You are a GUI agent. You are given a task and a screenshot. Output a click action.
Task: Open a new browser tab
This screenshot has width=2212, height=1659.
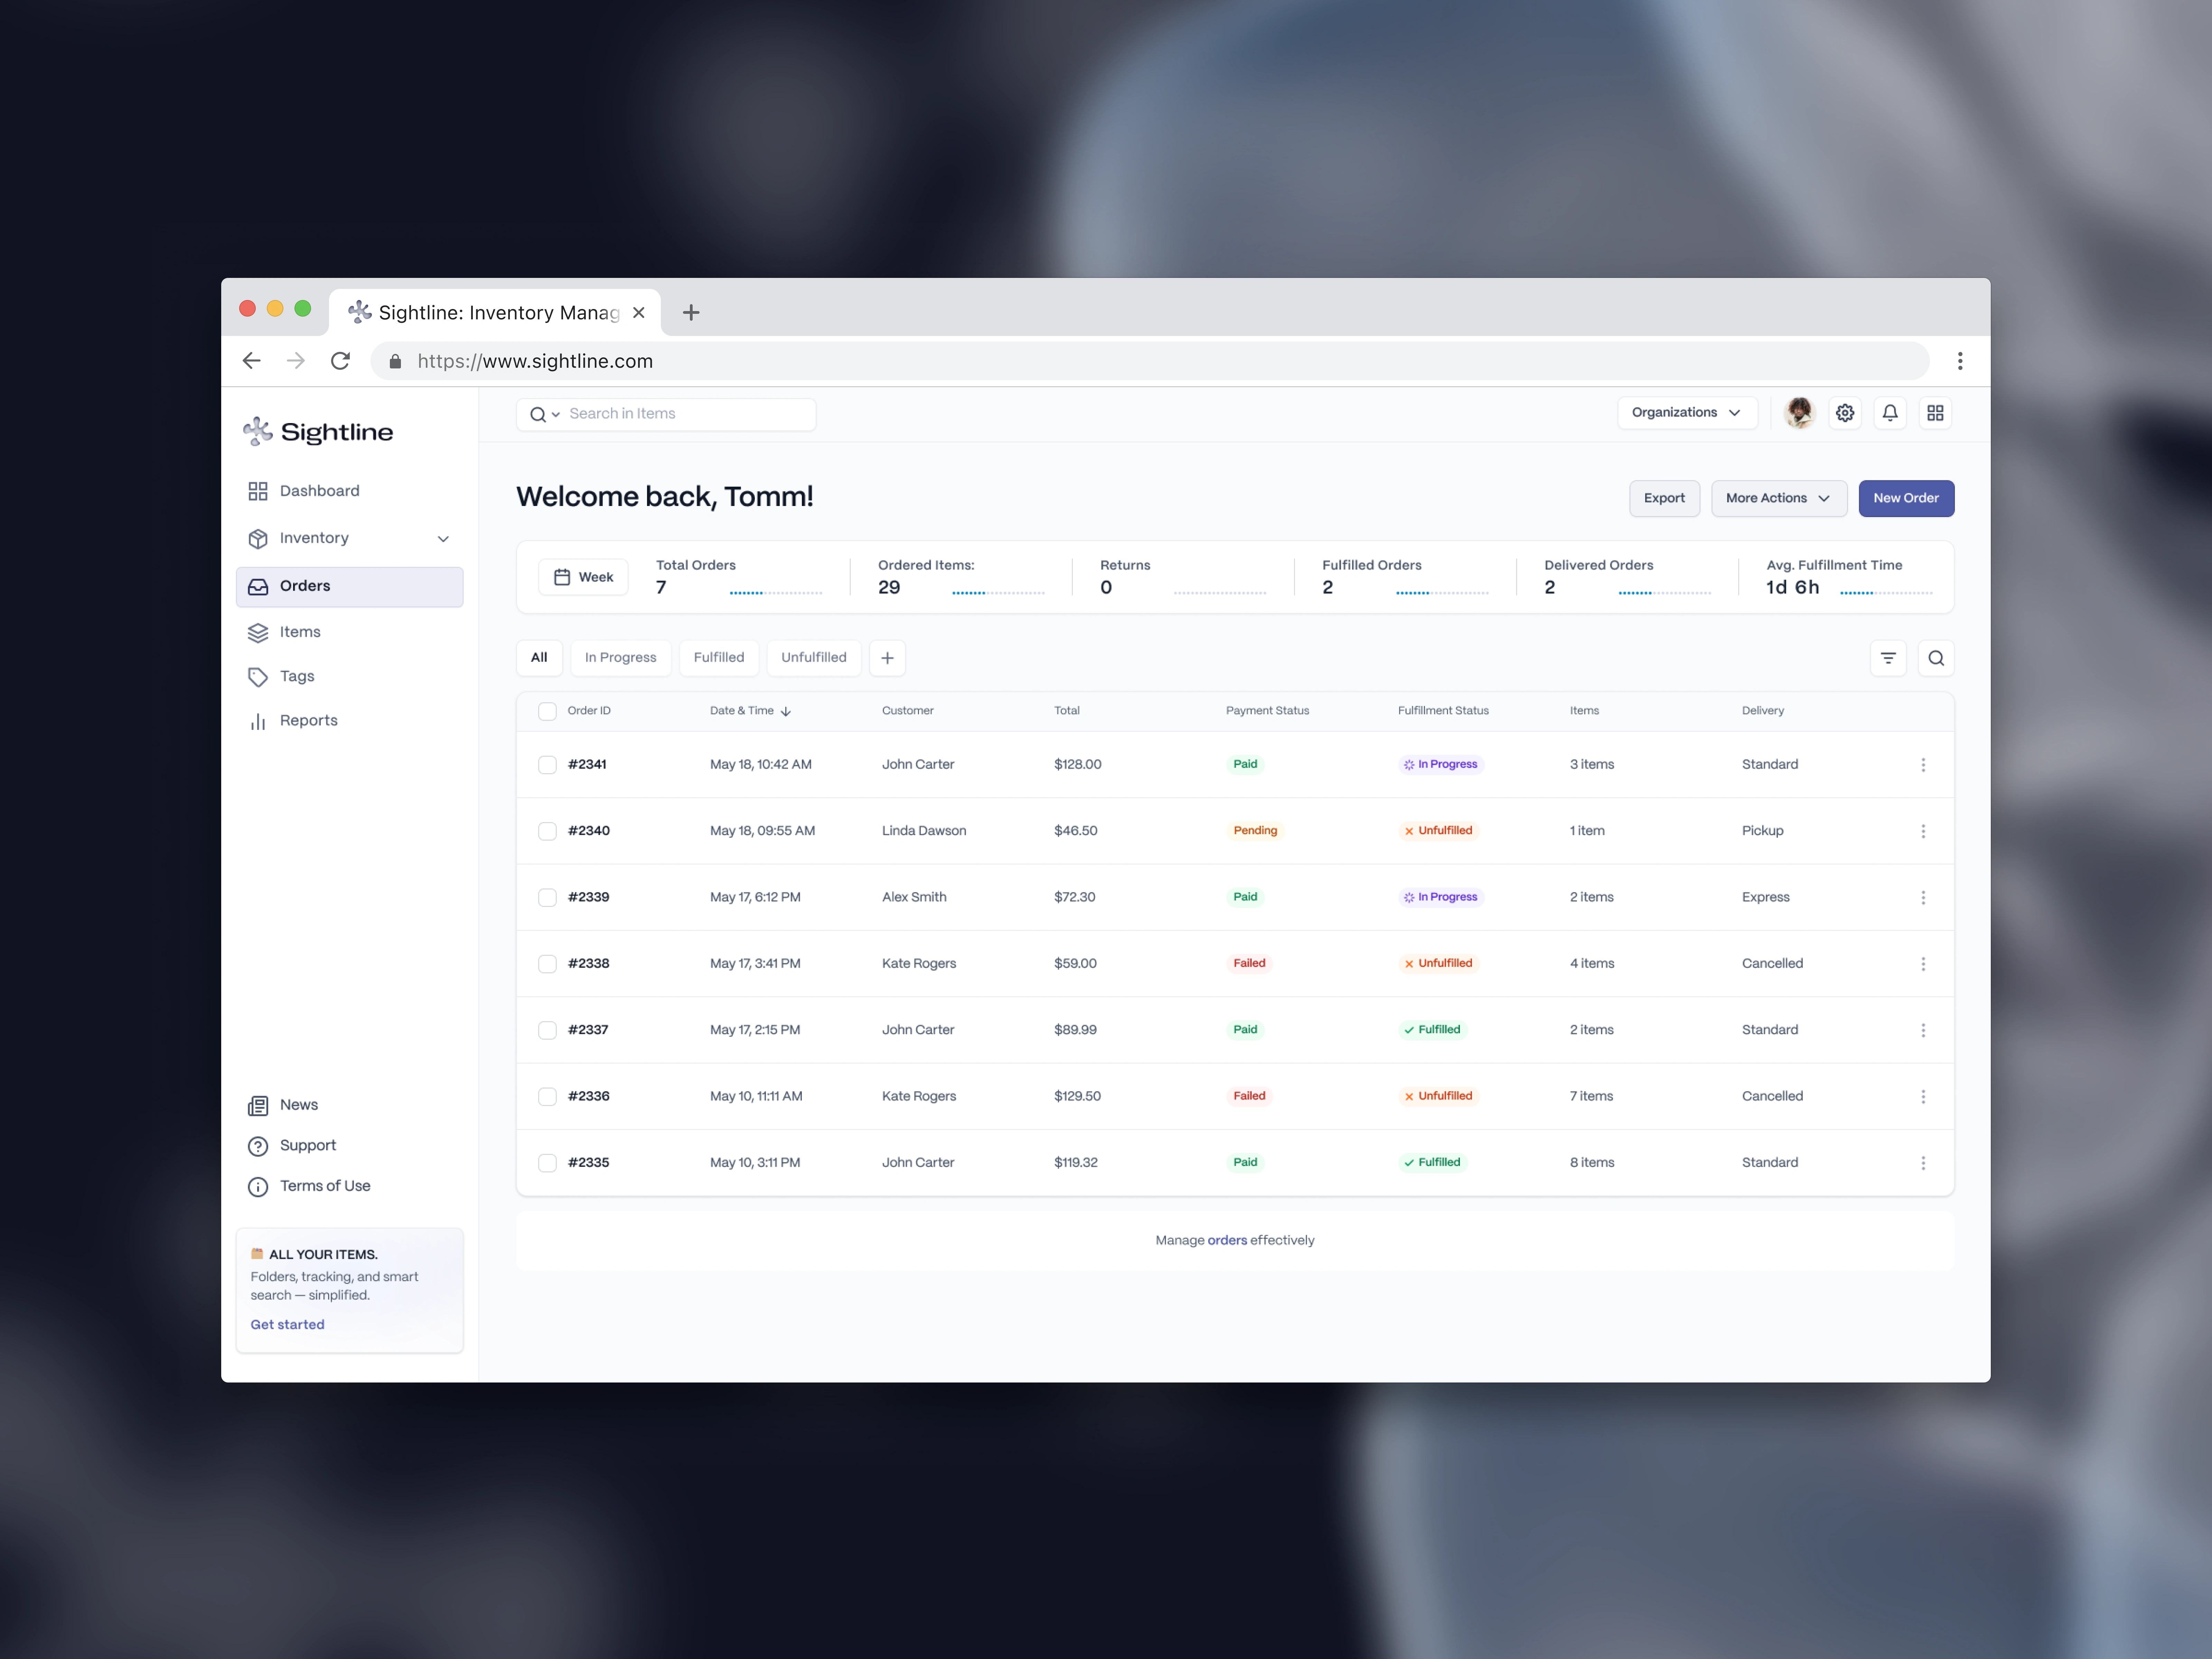691,313
